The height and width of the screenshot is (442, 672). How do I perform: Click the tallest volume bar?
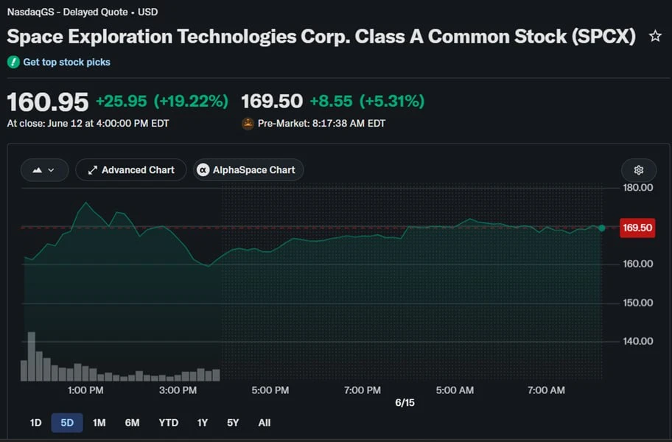pos(31,357)
